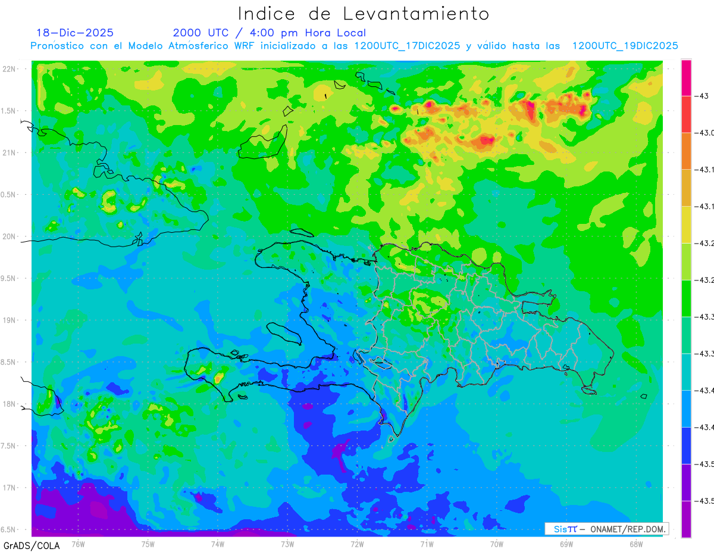The height and width of the screenshot is (552, 714).
Task: Click the red swatch in the color bar
Action: [x=686, y=114]
